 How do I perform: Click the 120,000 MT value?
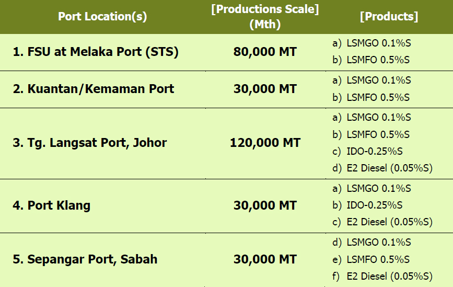(x=265, y=143)
